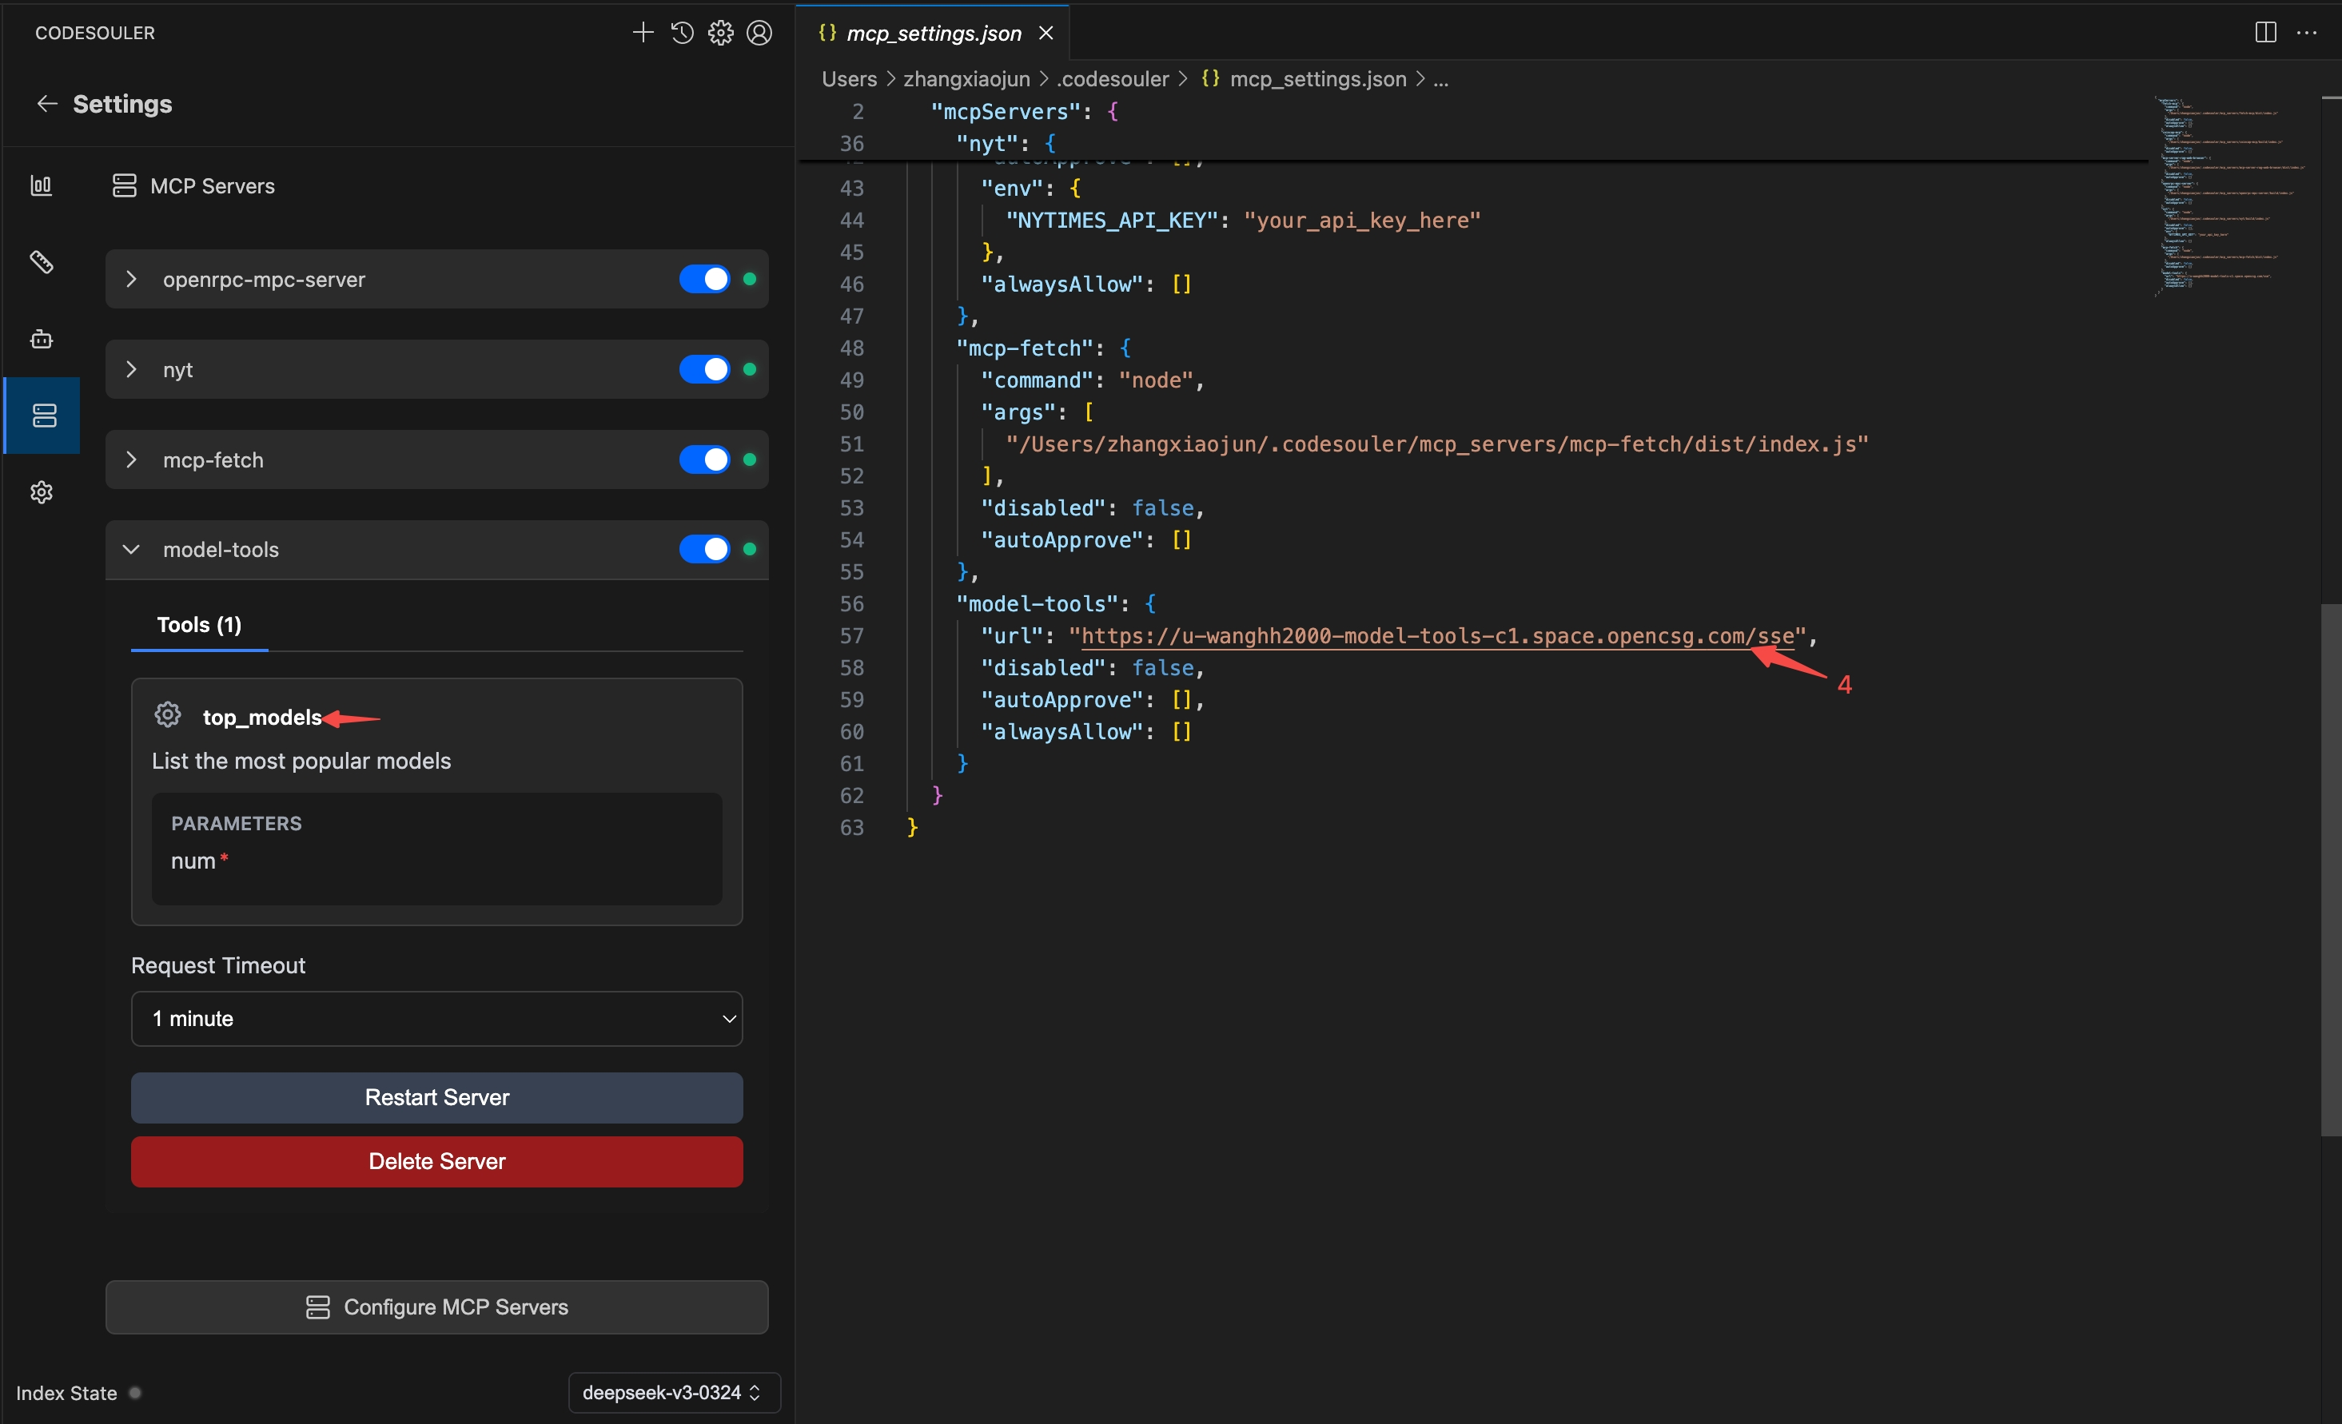
Task: Open the bar chart sidebar icon
Action: [41, 185]
